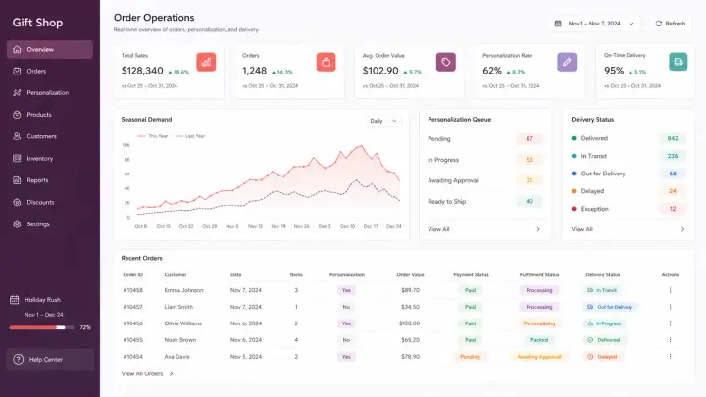Screen dimensions: 706x397
Task: Click the Personalization Rate pencil icon
Action: coord(567,62)
